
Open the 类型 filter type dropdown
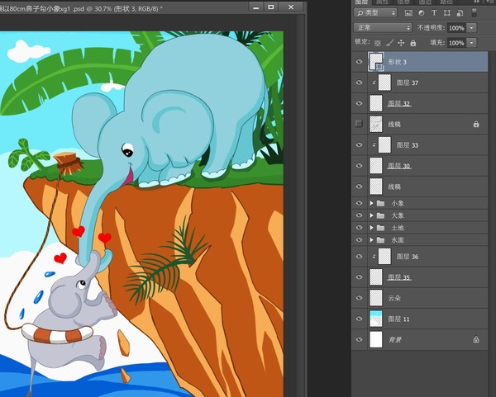(x=375, y=13)
